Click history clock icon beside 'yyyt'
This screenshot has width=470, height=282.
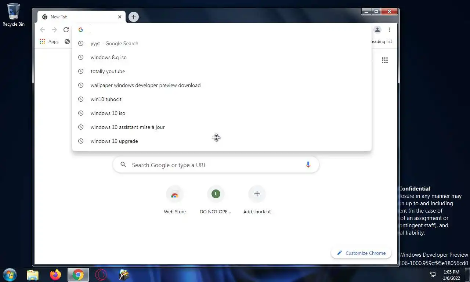[x=81, y=43]
